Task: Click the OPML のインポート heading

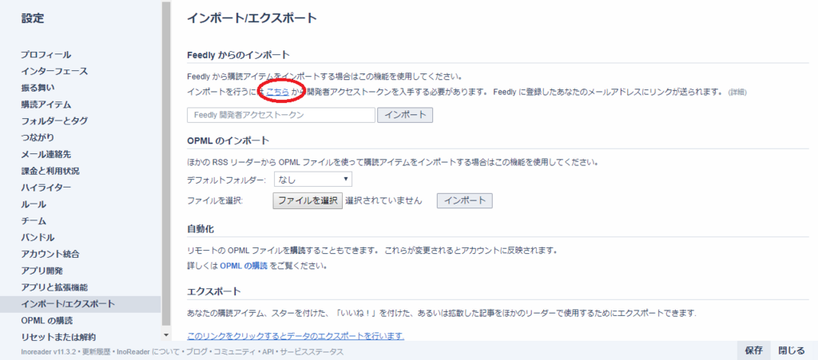Action: pyautogui.click(x=228, y=140)
